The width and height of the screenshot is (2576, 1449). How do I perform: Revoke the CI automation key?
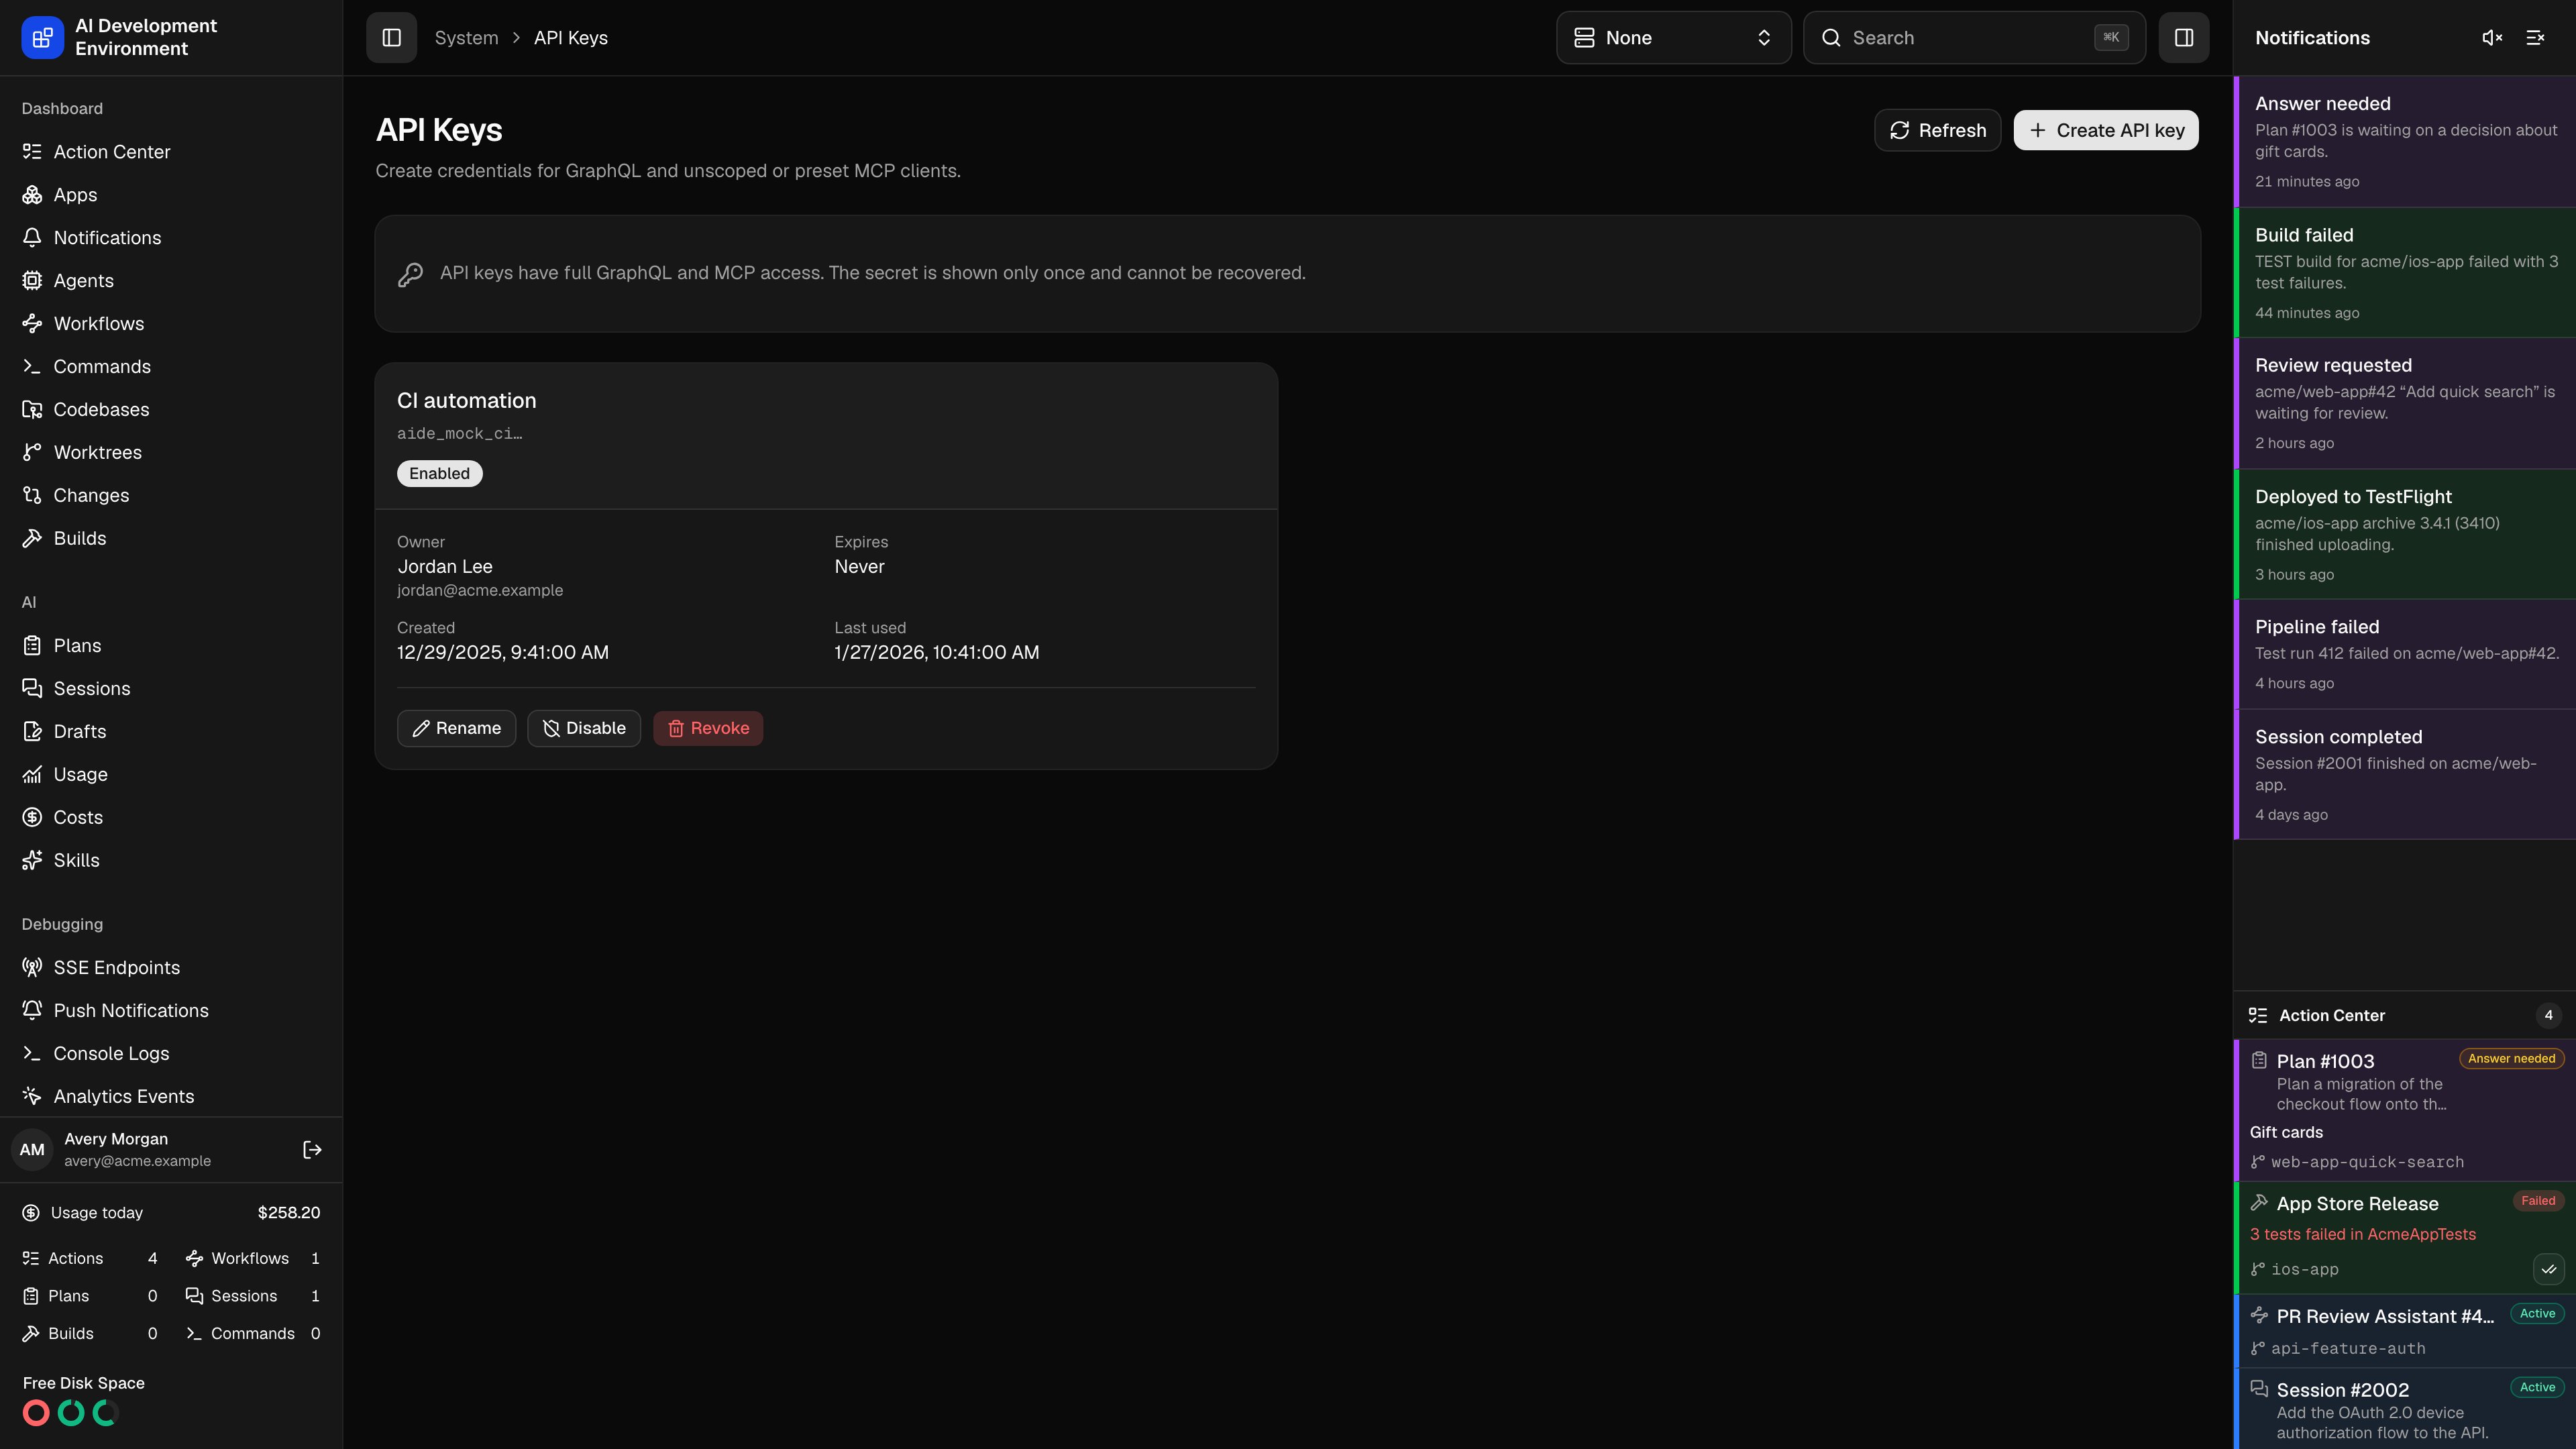click(708, 728)
